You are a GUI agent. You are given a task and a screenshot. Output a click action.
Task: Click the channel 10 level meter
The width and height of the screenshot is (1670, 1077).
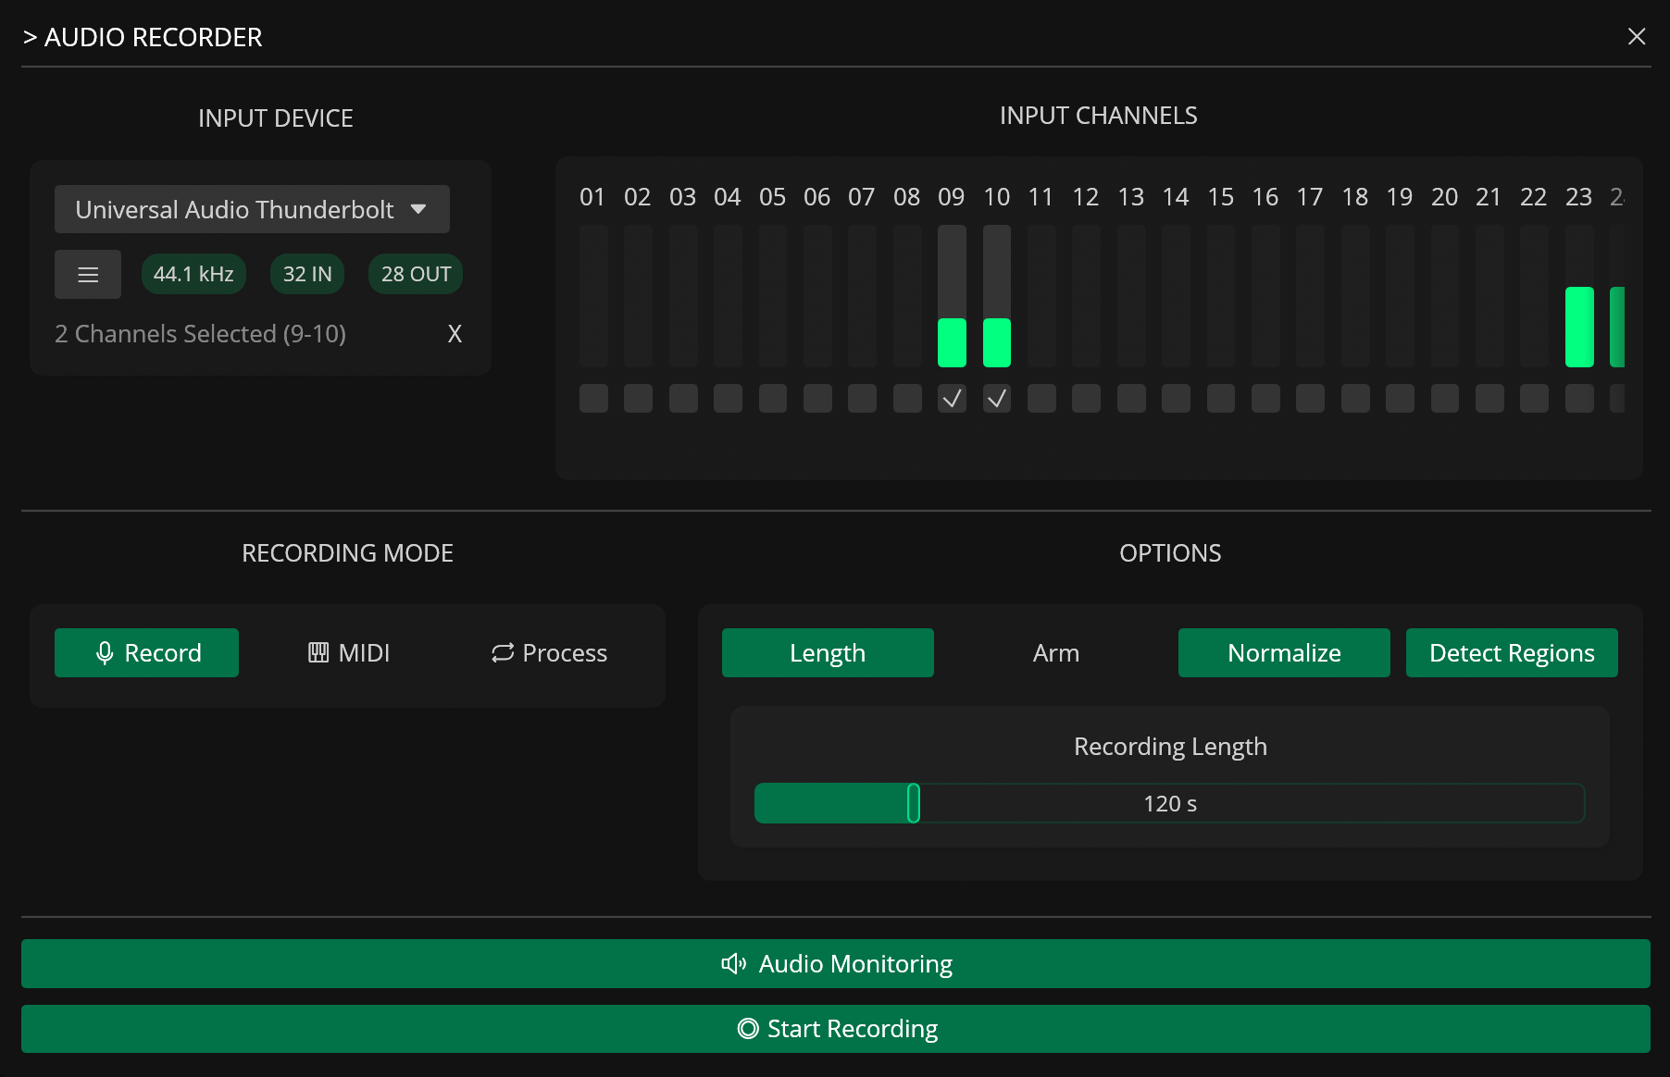[997, 296]
